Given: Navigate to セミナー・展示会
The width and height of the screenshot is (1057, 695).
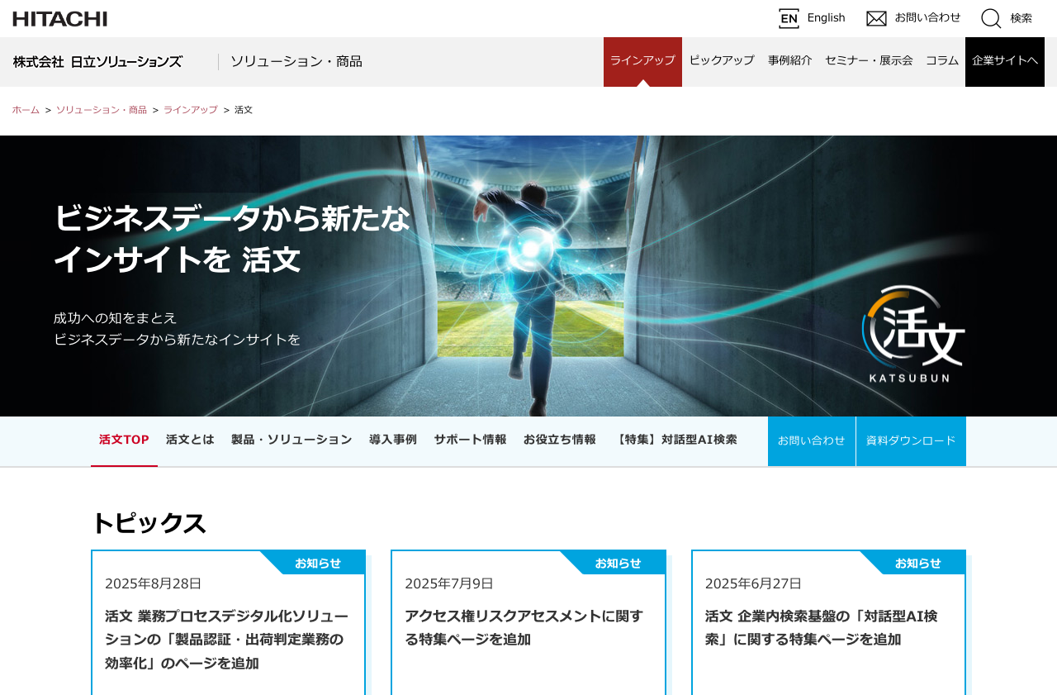Looking at the screenshot, I should pyautogui.click(x=869, y=60).
